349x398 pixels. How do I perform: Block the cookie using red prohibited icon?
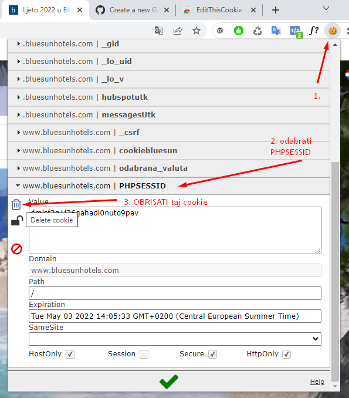[x=17, y=249]
